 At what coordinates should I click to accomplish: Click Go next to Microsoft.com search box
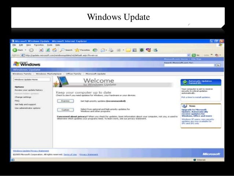(x=218, y=65)
